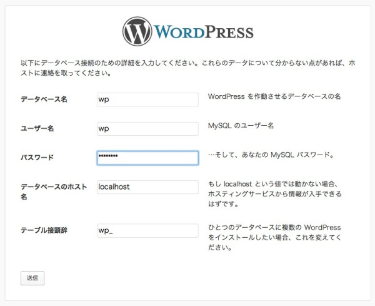Viewport: 375px width, 306px height.
Task: Click the table prefix hint description
Action: pos(274,237)
